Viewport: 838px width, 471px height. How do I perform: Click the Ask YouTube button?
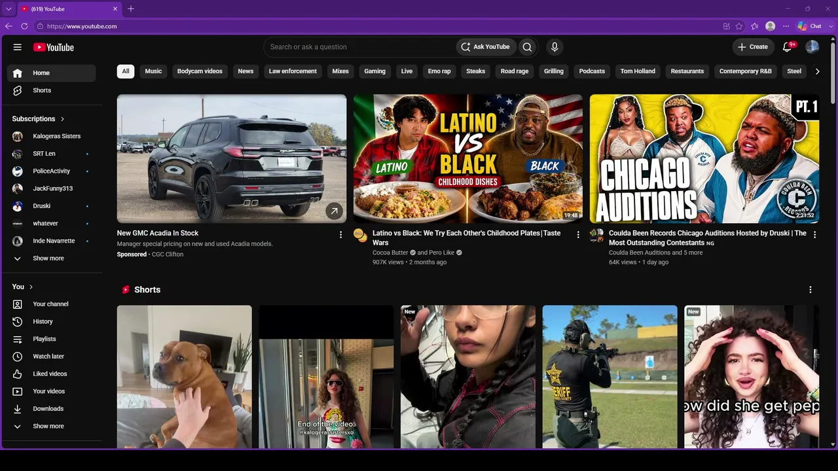485,47
